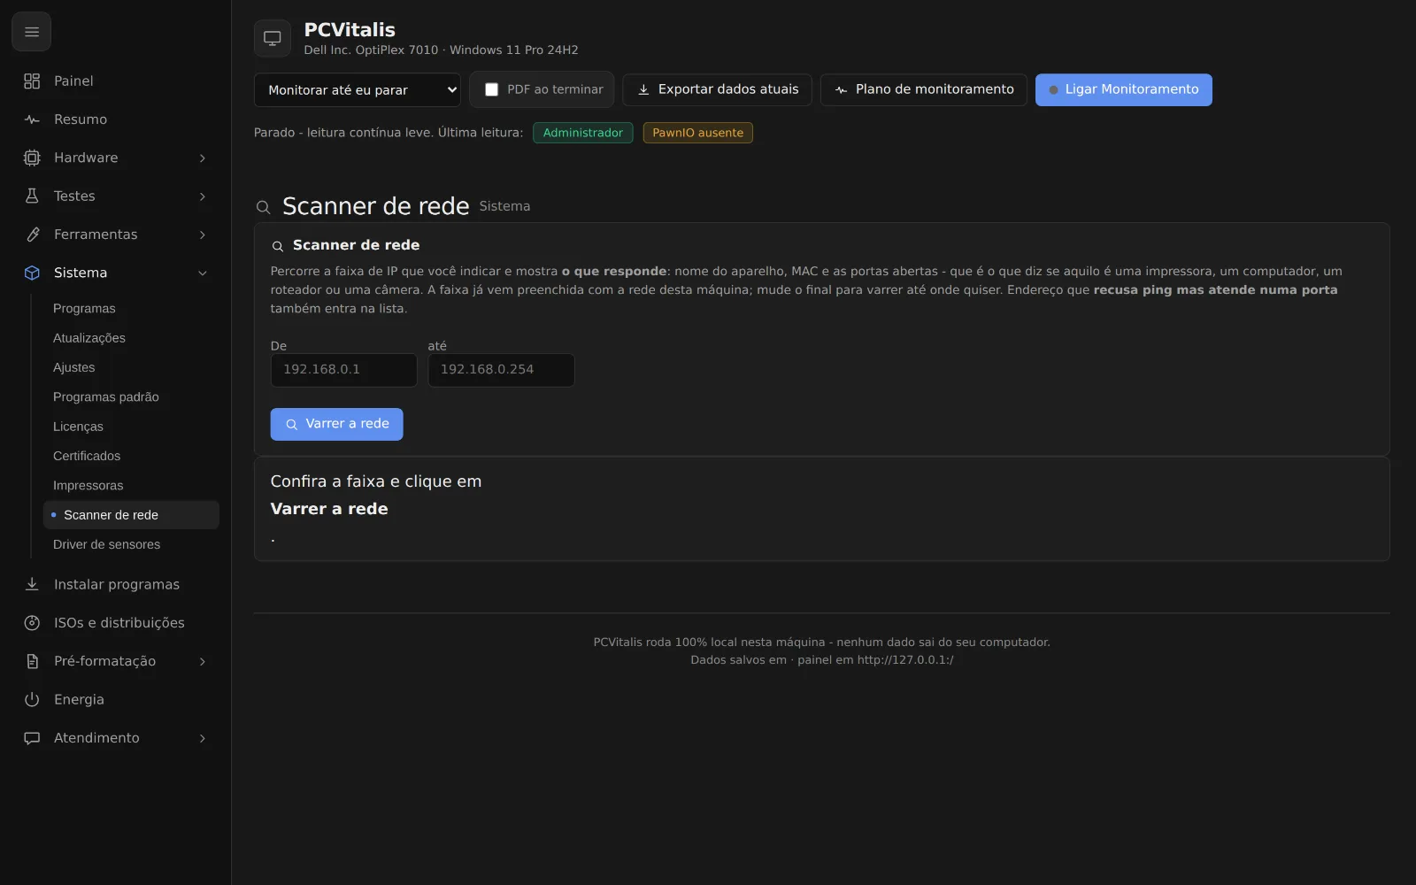Screen dimensions: 1416x885
Task: Open Plano de monitoramento
Action: coord(923,89)
